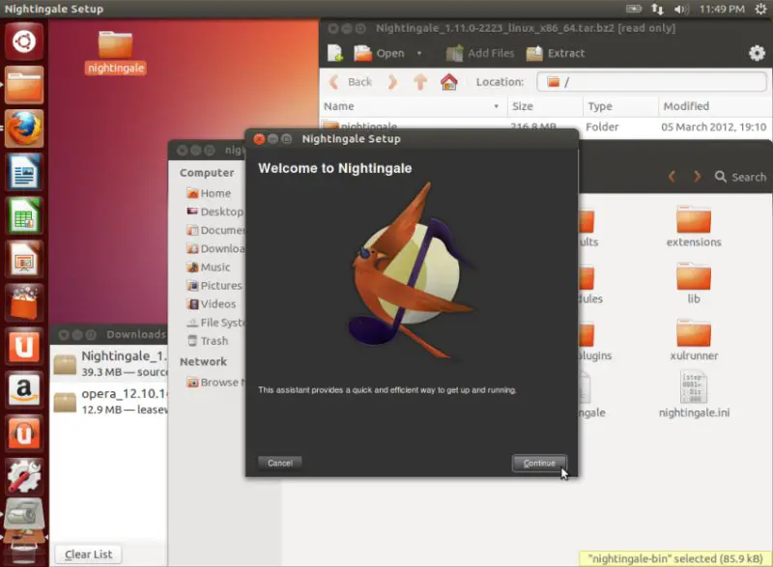Select Documents in Files sidebar

coord(215,230)
